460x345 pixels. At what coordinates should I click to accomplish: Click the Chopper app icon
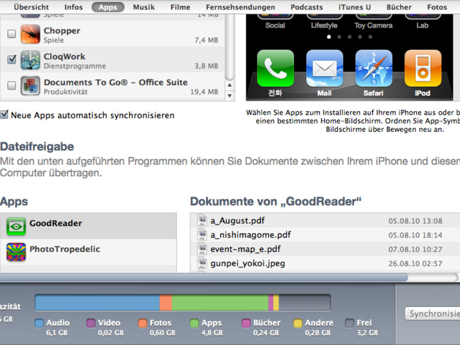click(30, 34)
